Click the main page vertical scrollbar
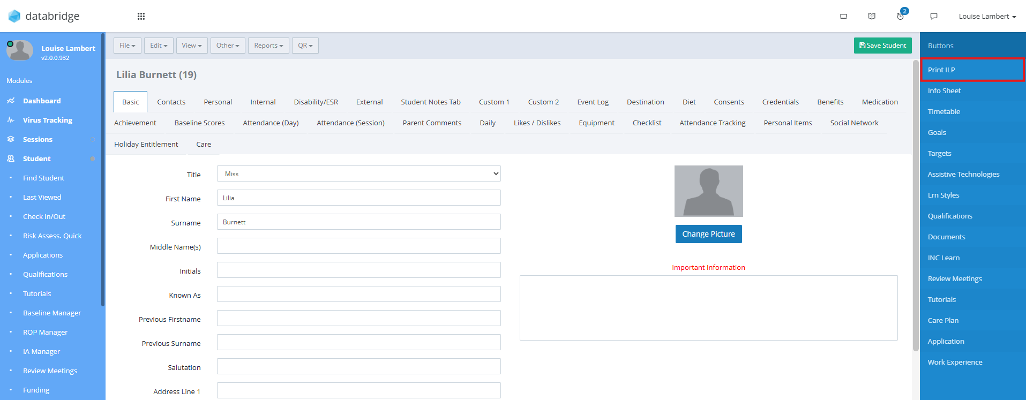1026x400 pixels. (916, 206)
